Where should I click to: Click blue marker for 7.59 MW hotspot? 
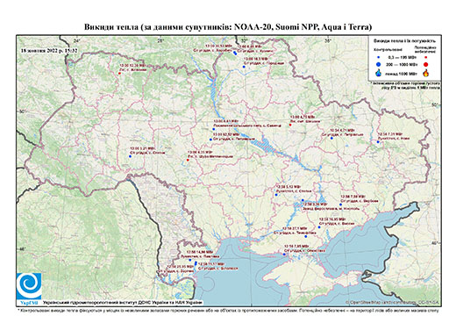[340, 205]
